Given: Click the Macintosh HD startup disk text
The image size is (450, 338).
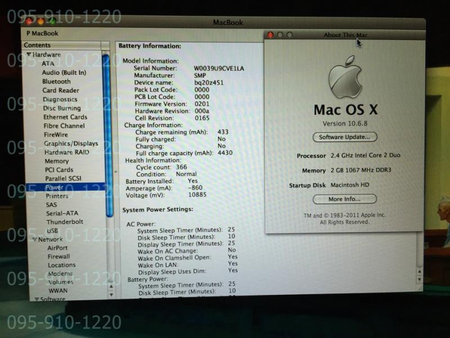Looking at the screenshot, I should (x=349, y=185).
